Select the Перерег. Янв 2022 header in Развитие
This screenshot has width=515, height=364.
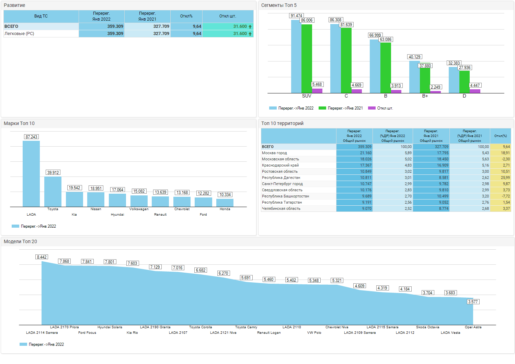pyautogui.click(x=102, y=16)
